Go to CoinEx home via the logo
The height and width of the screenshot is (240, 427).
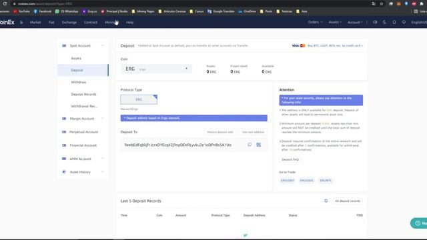point(7,22)
